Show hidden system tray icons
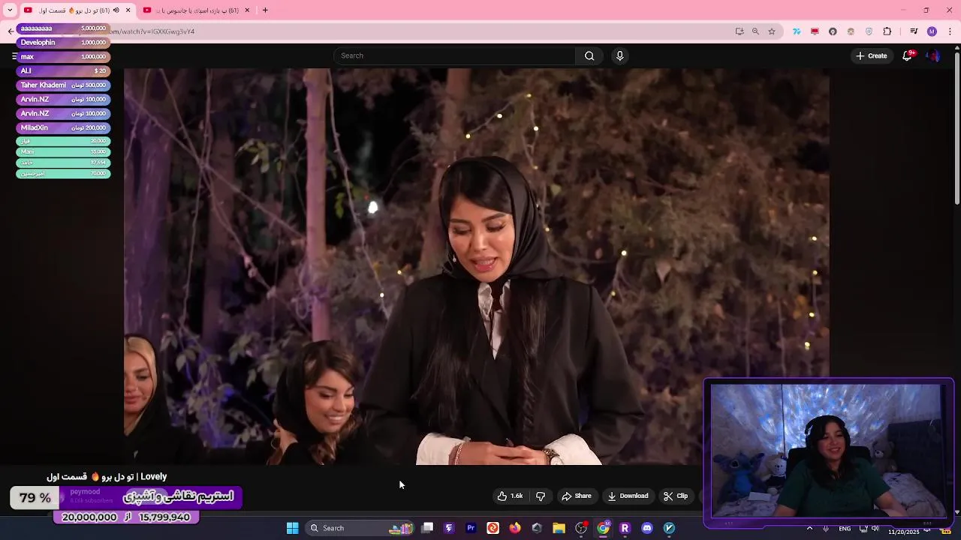Image resolution: width=961 pixels, height=540 pixels. tap(809, 528)
